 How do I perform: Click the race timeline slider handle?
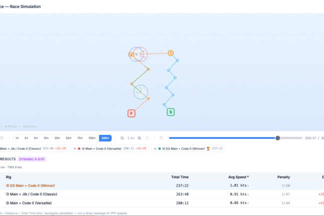tap(278, 138)
